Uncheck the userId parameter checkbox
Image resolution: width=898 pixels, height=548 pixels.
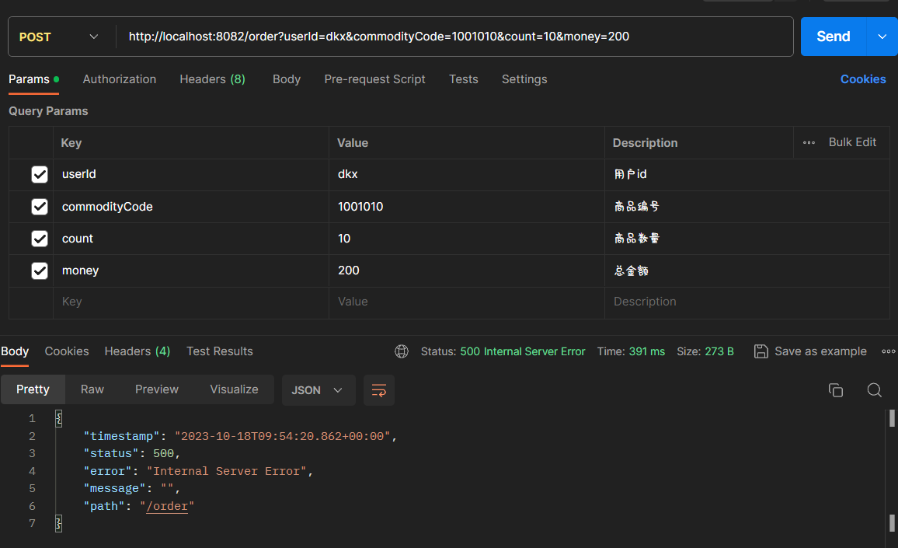[40, 174]
